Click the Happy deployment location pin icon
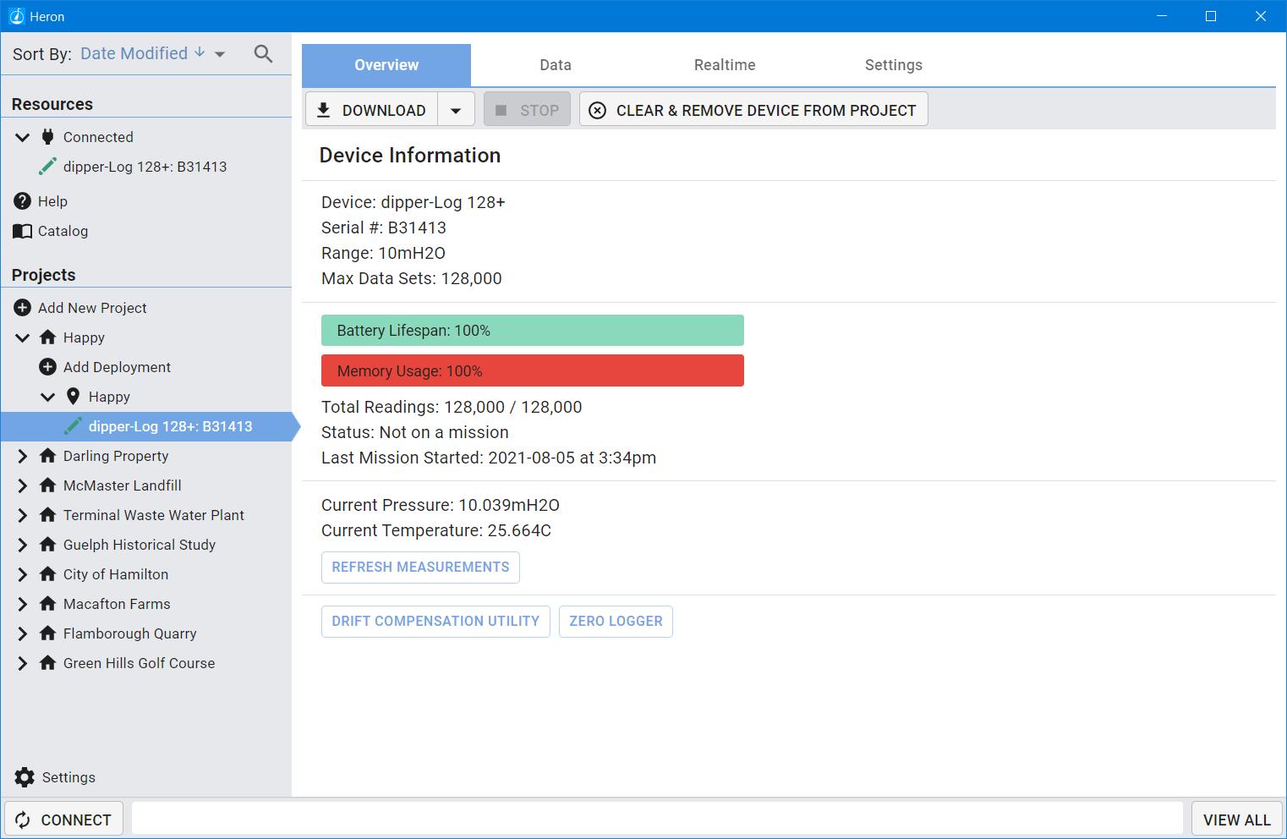The width and height of the screenshot is (1287, 839). pyautogui.click(x=74, y=397)
